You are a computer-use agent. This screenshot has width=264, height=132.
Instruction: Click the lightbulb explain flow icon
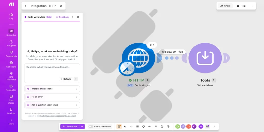click(x=143, y=126)
